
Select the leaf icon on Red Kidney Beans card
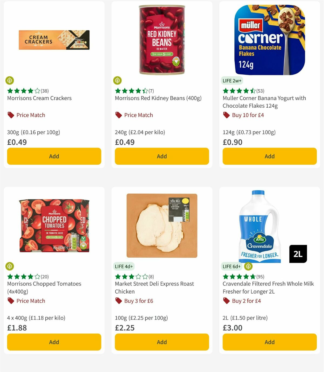118,80
